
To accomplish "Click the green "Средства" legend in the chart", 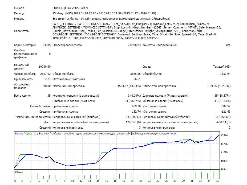I will click(31, 134).
